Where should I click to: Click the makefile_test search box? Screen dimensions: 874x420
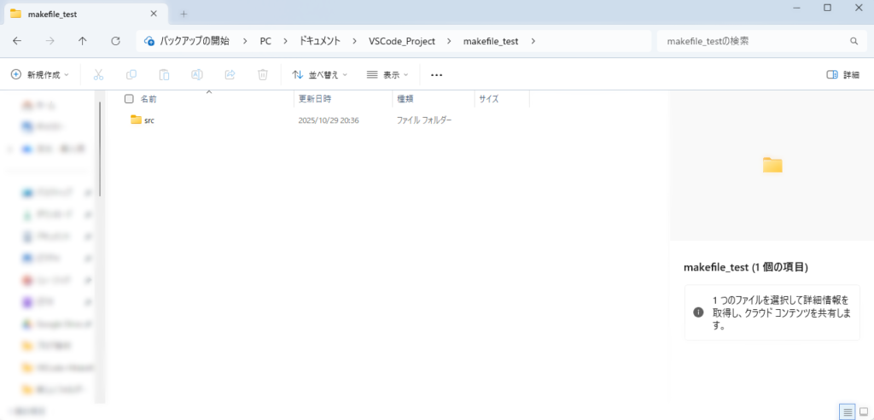point(751,41)
